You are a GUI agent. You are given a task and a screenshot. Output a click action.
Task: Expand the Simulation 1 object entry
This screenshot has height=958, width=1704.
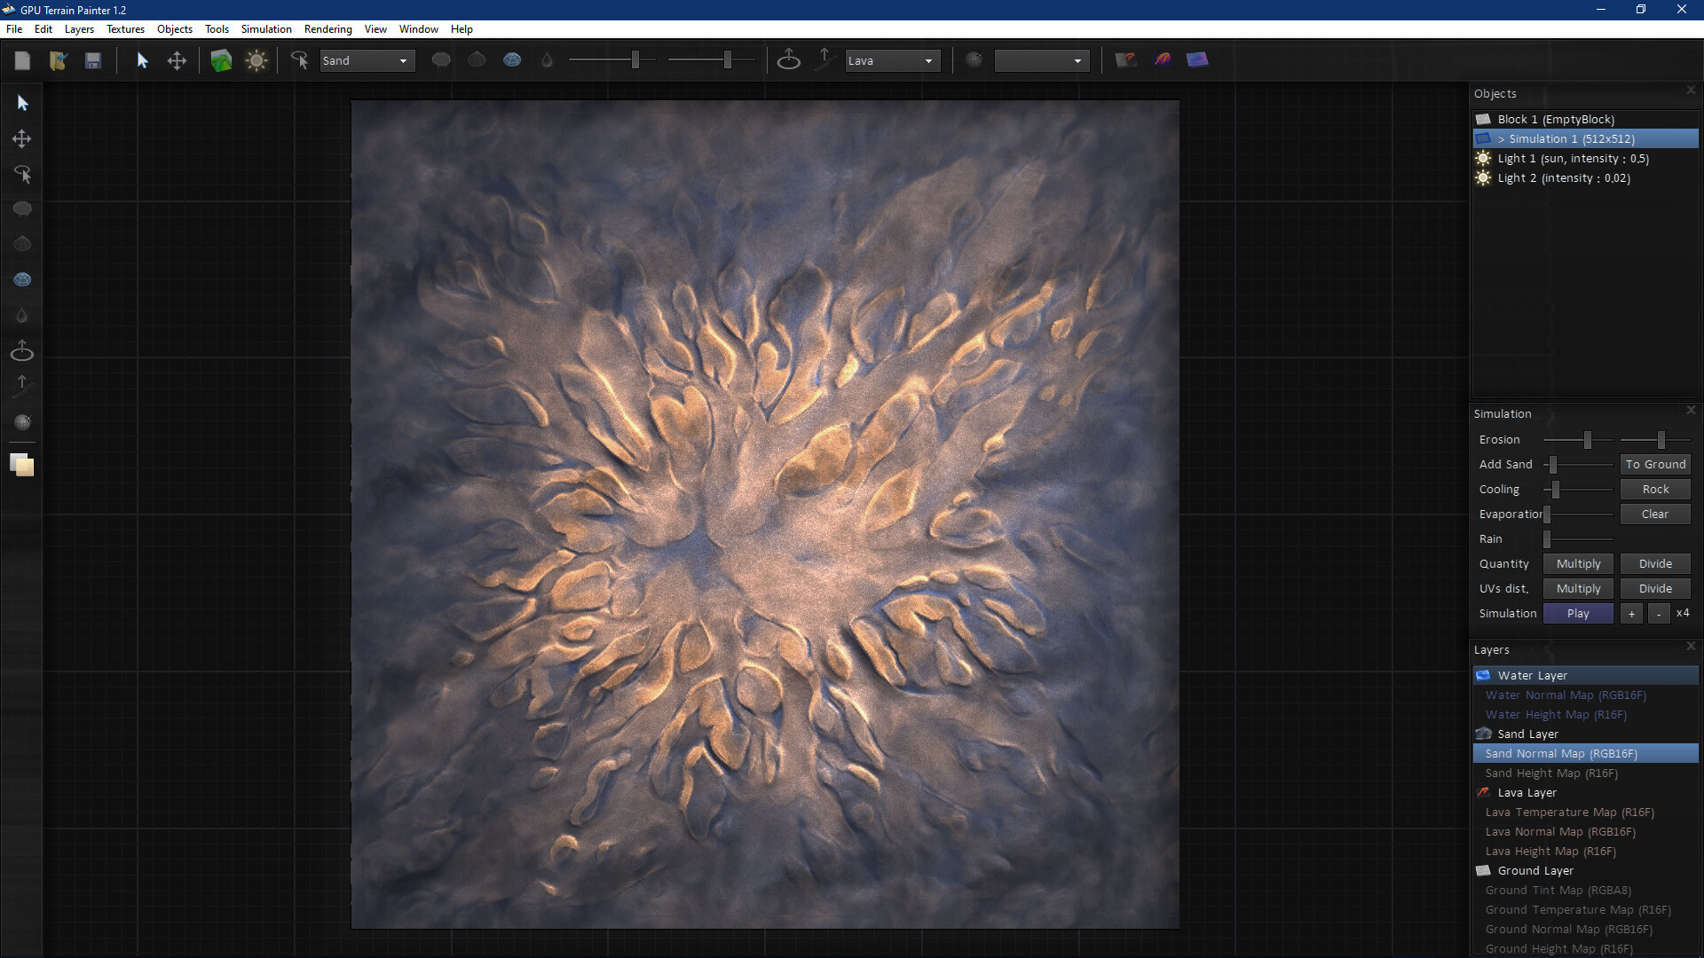click(x=1502, y=138)
